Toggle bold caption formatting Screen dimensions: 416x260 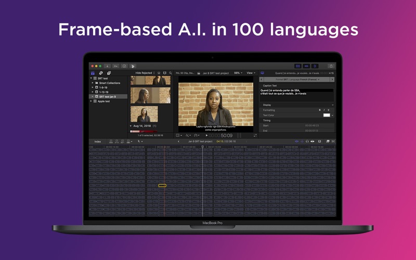point(319,110)
